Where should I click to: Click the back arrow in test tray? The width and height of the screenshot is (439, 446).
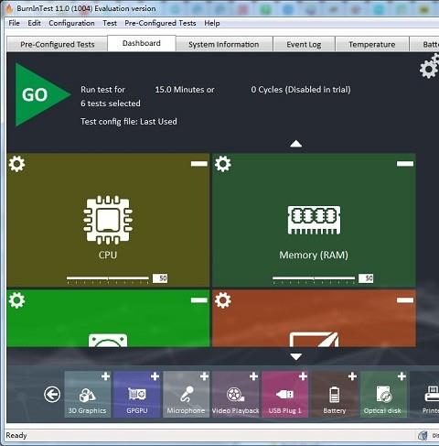point(52,395)
